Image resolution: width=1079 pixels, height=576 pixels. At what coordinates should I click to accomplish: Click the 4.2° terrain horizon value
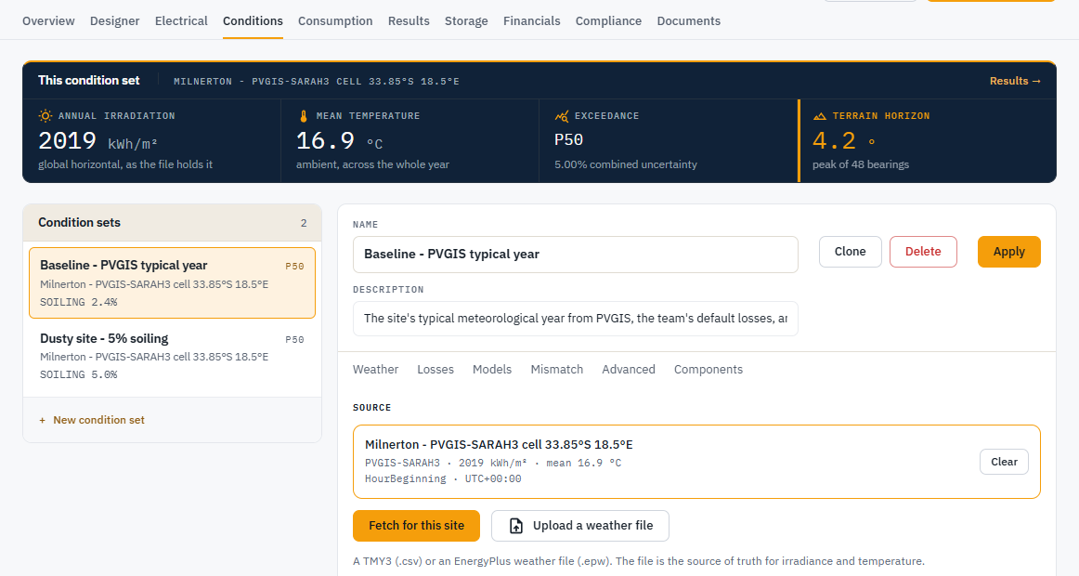[844, 141]
